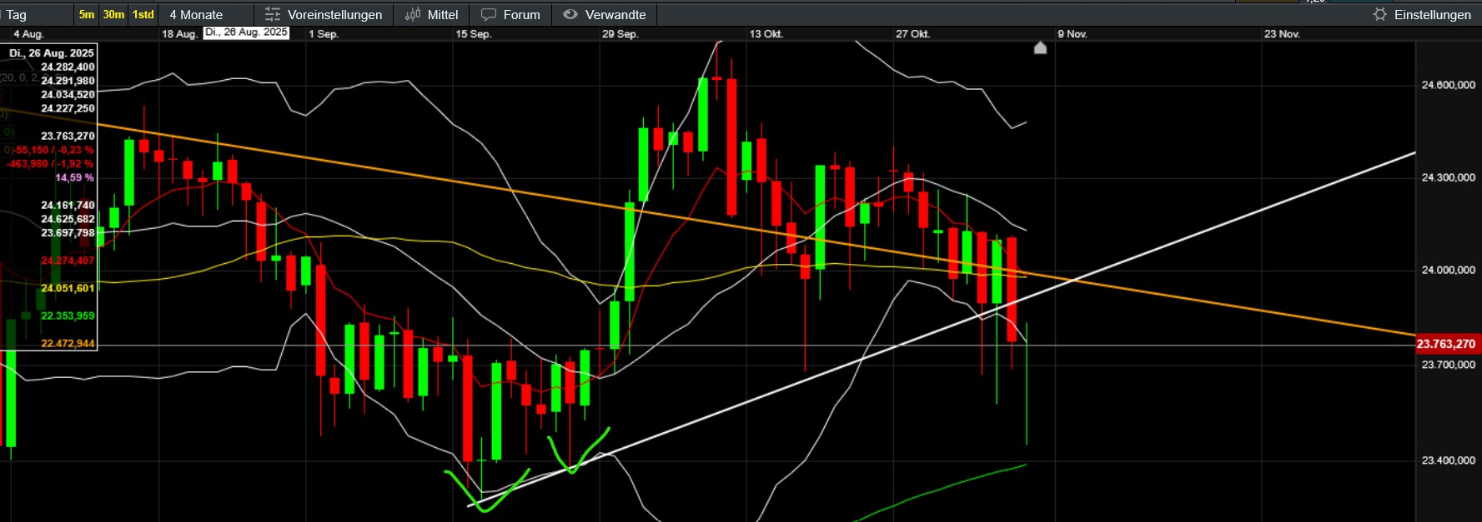Click the Einstellungen gear icon
The width and height of the screenshot is (1482, 522).
click(1380, 15)
